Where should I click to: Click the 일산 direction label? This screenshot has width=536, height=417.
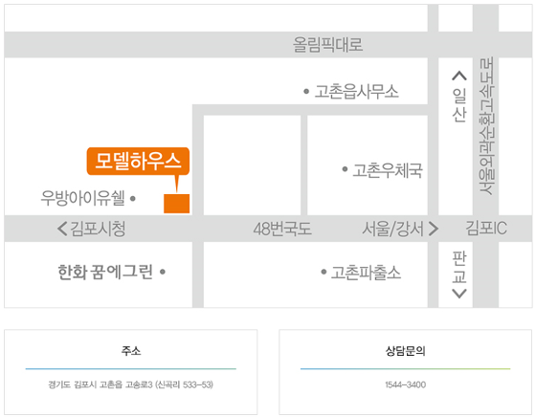click(x=459, y=105)
